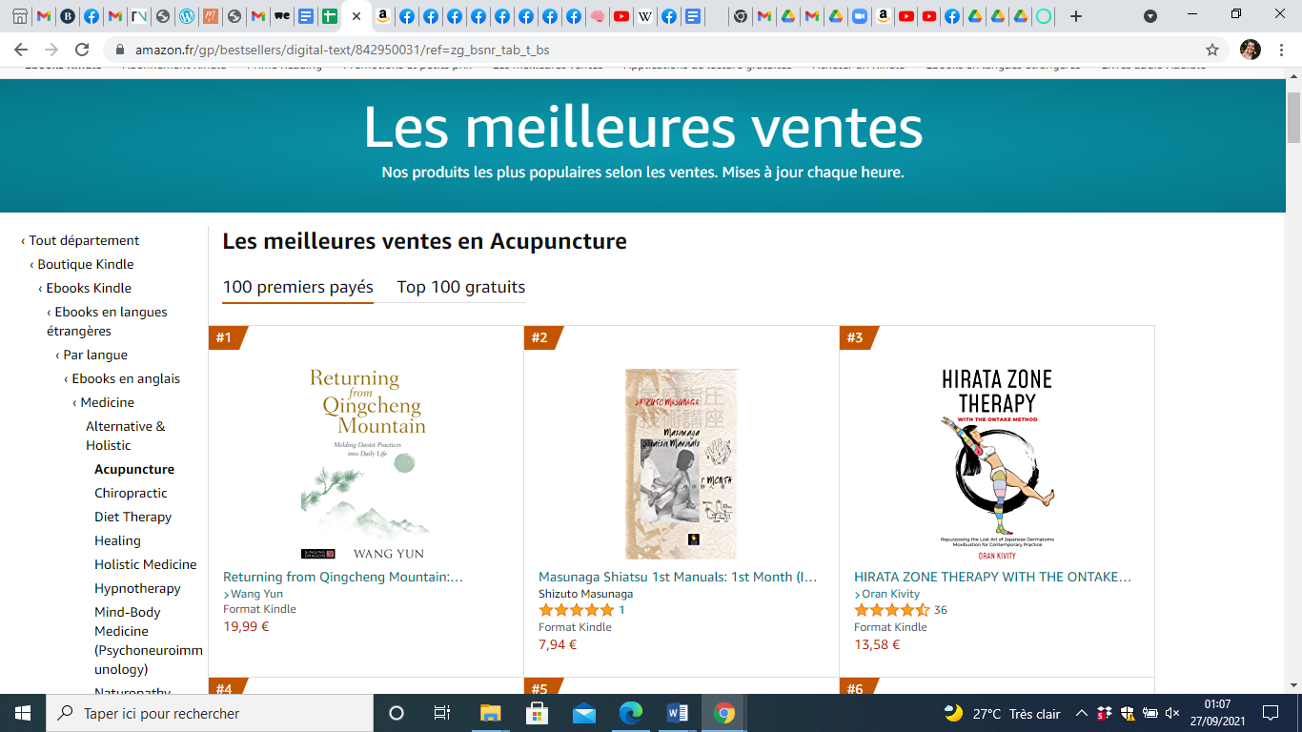The image size is (1302, 732).
Task: Go back with the browser back arrow
Action: pos(21,50)
